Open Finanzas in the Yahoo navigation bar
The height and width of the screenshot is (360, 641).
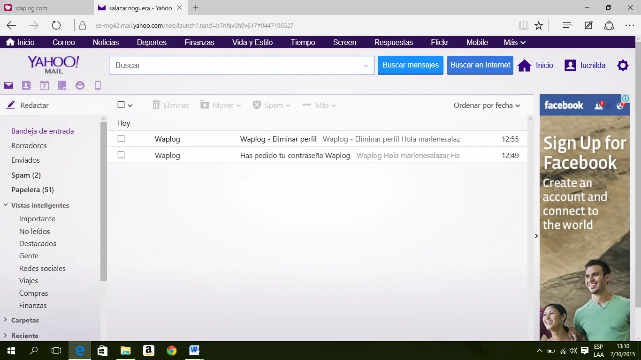199,42
